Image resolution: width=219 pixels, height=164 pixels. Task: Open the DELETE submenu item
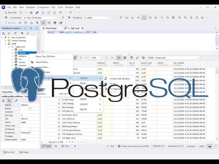point(88,109)
